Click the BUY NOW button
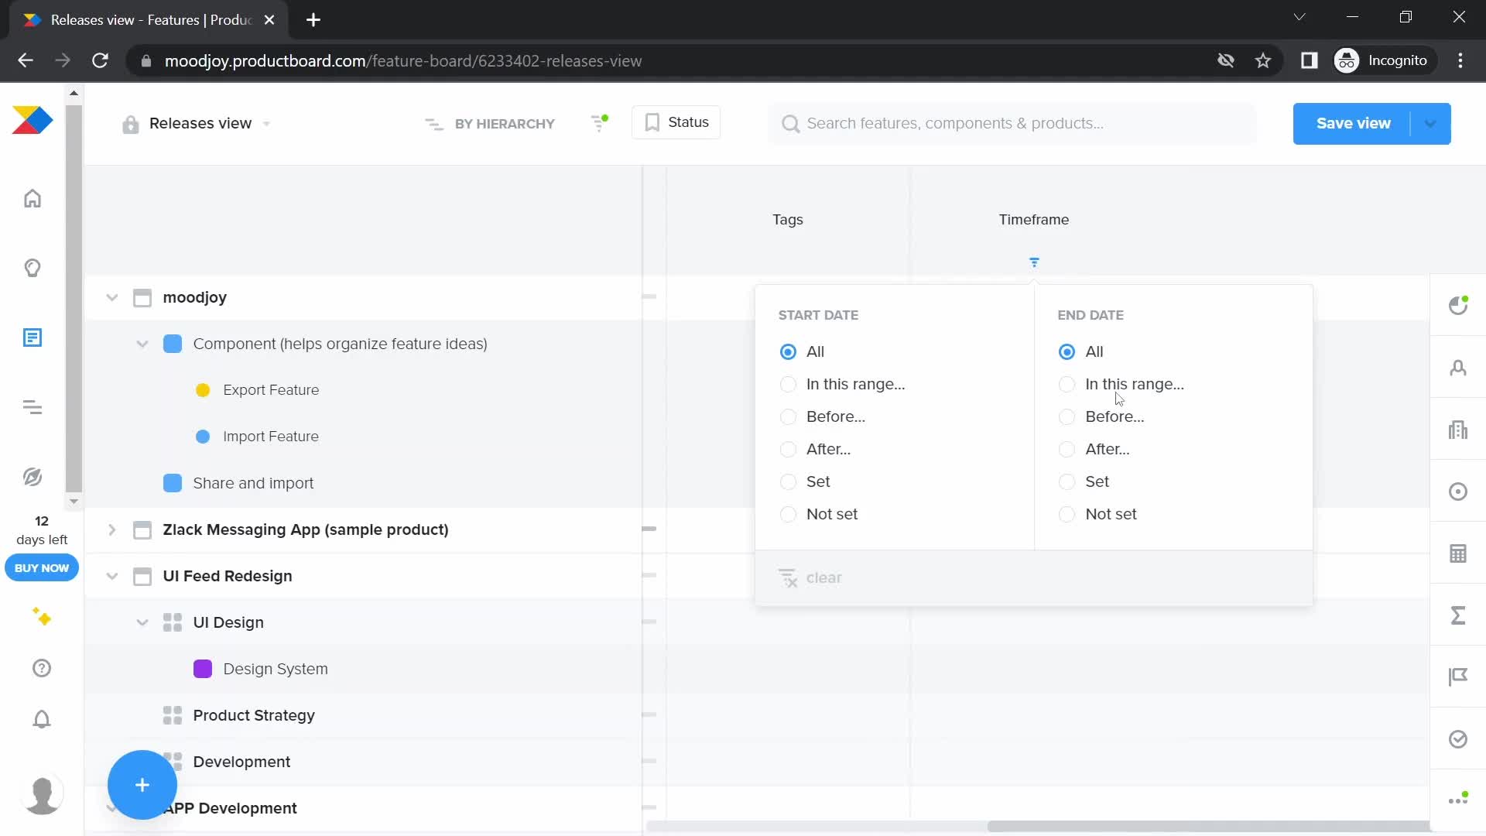Viewport: 1486px width, 836px height. click(42, 568)
